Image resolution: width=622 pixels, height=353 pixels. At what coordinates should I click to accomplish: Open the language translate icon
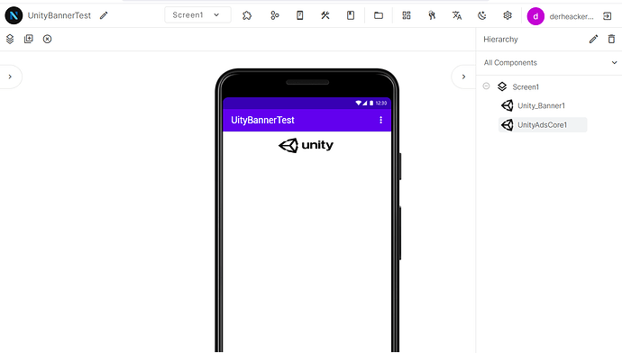[x=457, y=15]
